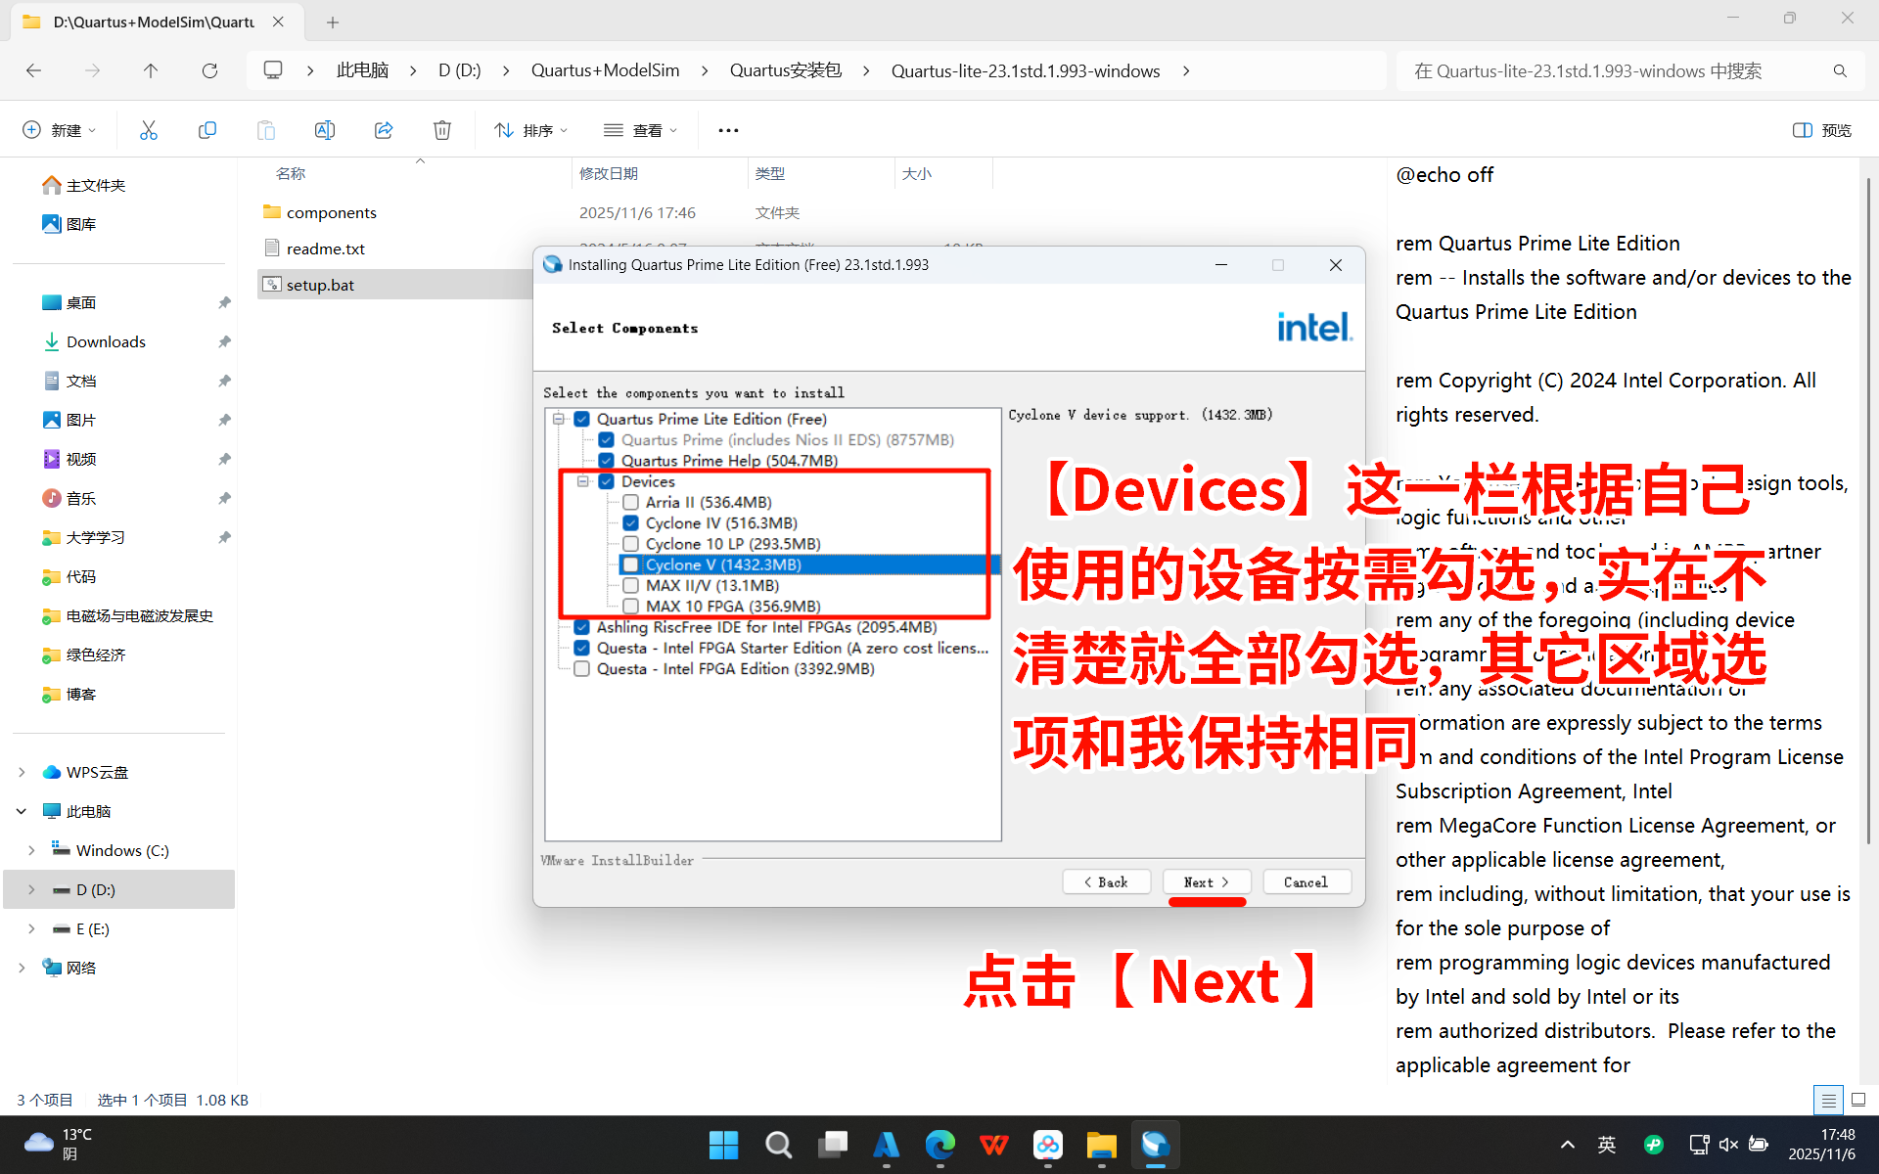Launch Microsoft Edge from the taskbar
This screenshot has width=1879, height=1174.
pos(940,1145)
